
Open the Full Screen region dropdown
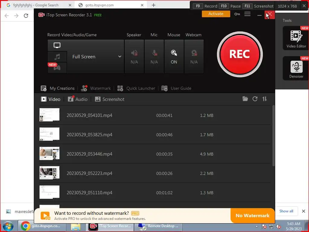96,56
